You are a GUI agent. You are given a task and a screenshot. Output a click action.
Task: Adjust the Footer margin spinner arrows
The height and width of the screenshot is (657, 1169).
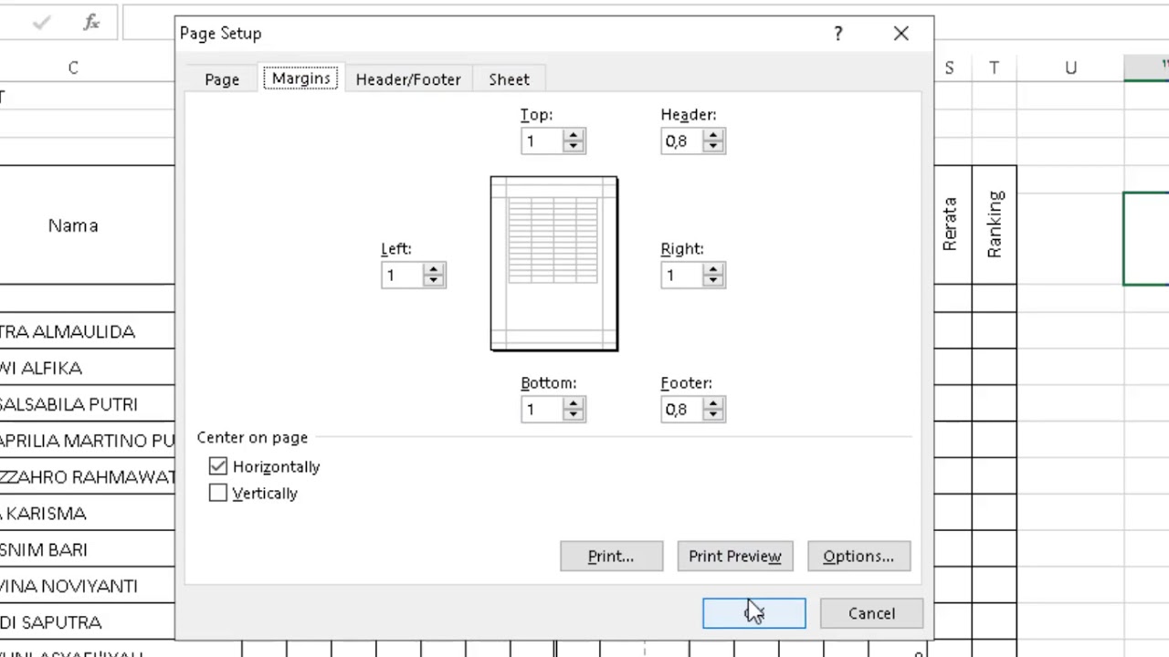click(x=714, y=409)
